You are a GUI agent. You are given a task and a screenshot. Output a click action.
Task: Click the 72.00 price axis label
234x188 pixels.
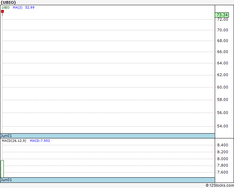(223, 19)
